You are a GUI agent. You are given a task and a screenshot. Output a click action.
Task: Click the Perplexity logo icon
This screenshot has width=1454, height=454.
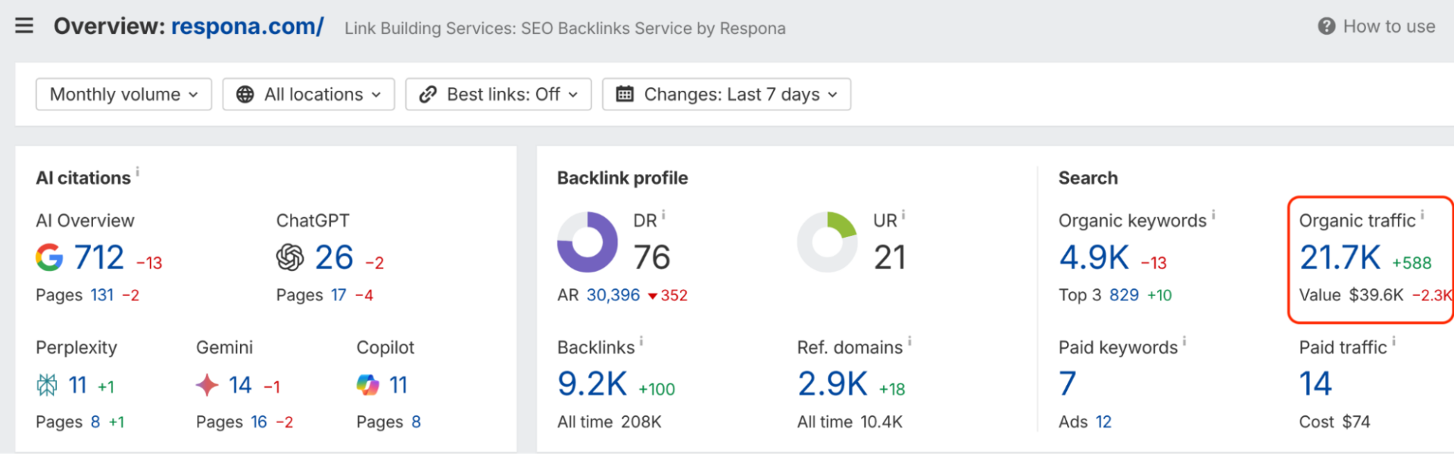point(47,385)
